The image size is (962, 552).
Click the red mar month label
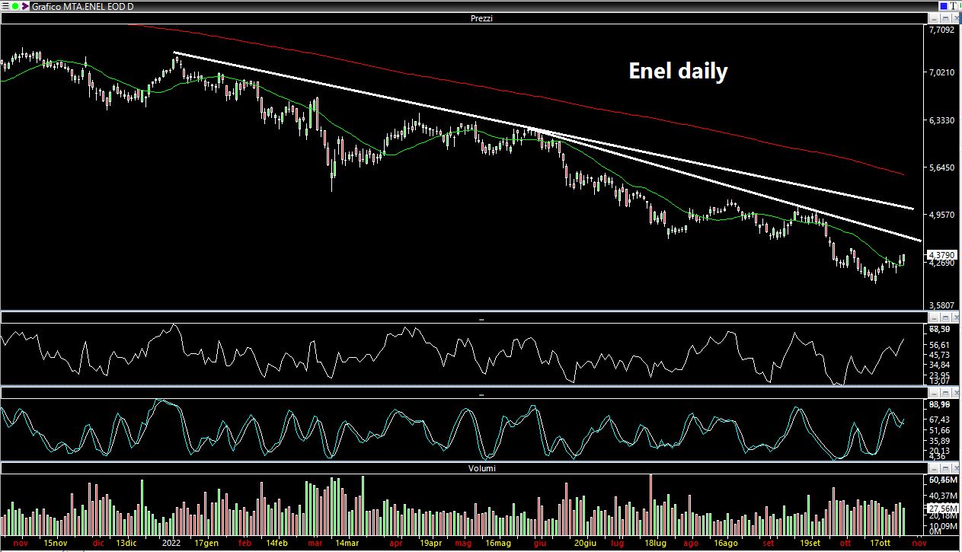315,544
